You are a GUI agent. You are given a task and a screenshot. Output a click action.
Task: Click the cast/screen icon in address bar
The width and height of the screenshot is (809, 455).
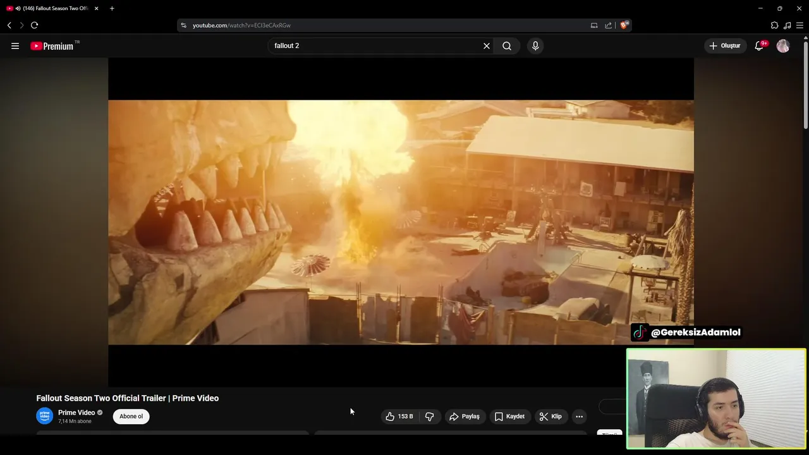594,25
